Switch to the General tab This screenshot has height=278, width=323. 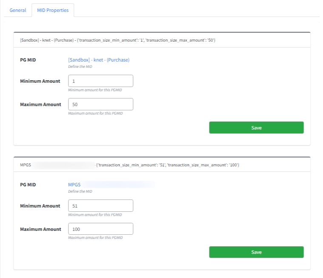click(18, 10)
